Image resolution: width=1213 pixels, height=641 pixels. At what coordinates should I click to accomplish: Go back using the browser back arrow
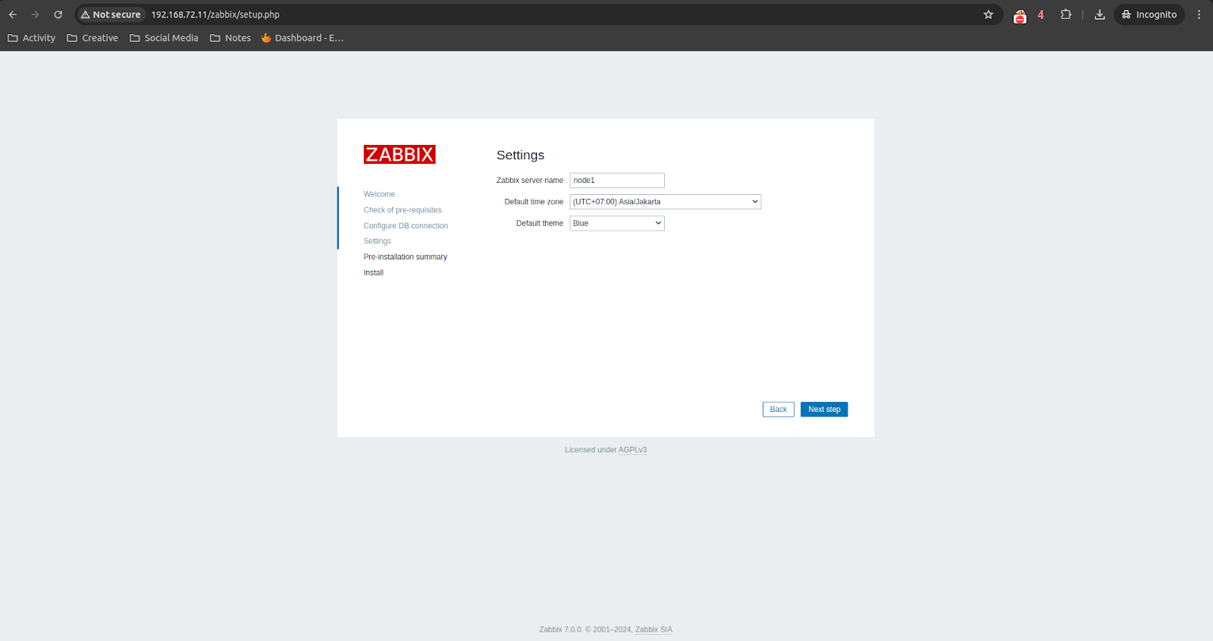13,14
